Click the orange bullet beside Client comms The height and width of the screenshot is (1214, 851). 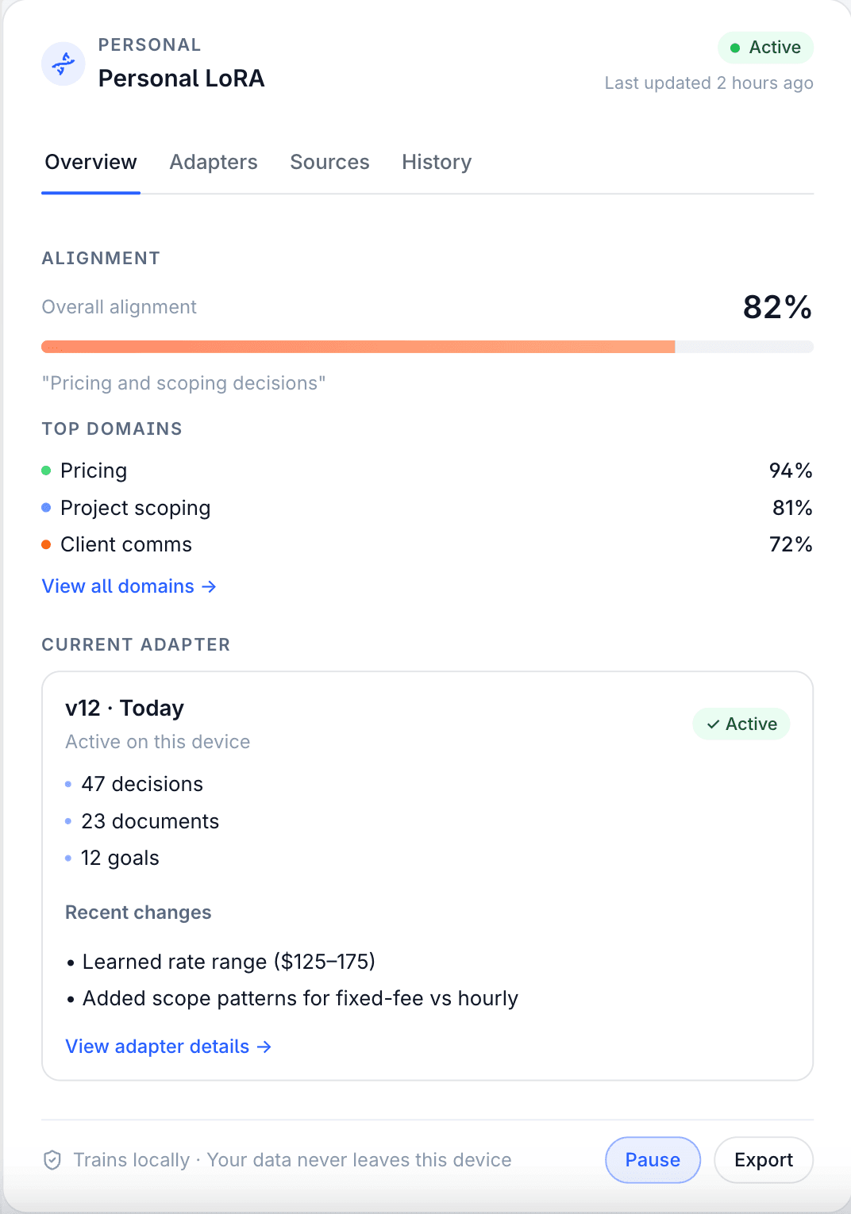click(x=46, y=544)
